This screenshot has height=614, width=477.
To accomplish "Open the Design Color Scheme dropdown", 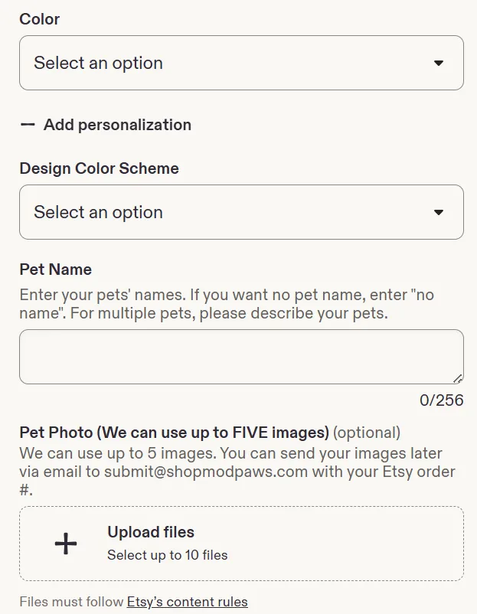I will coord(241,212).
